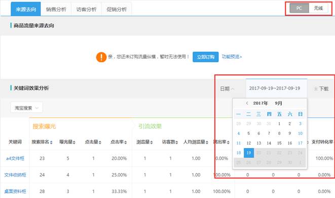
Task: Open keyword link 桌面资料柜
Action: pyautogui.click(x=15, y=191)
